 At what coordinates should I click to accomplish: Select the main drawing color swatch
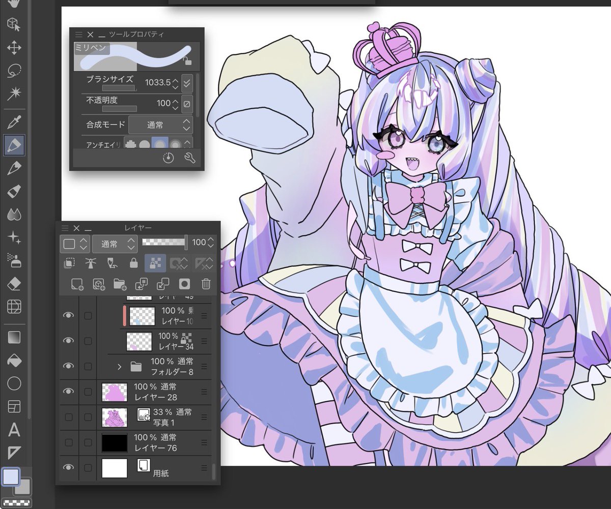(11, 476)
